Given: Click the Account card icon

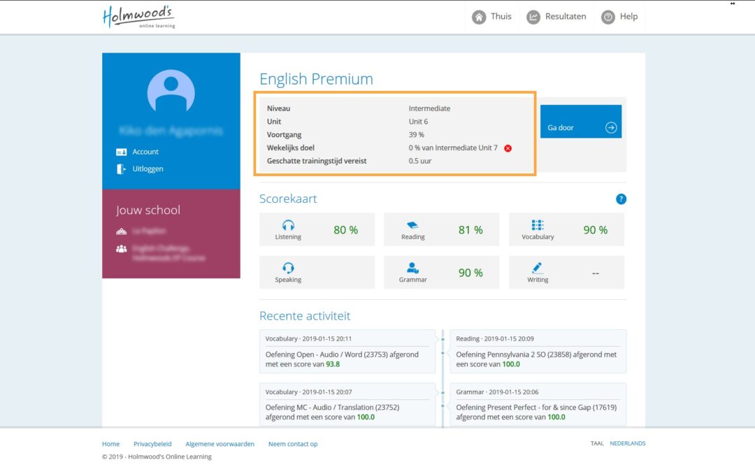Looking at the screenshot, I should click(122, 152).
